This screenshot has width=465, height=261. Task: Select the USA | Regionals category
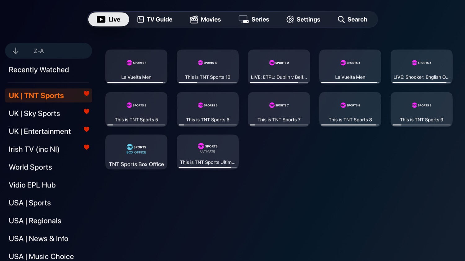point(35,221)
